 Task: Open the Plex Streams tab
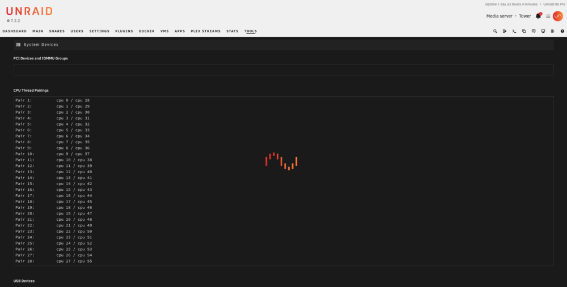click(205, 31)
